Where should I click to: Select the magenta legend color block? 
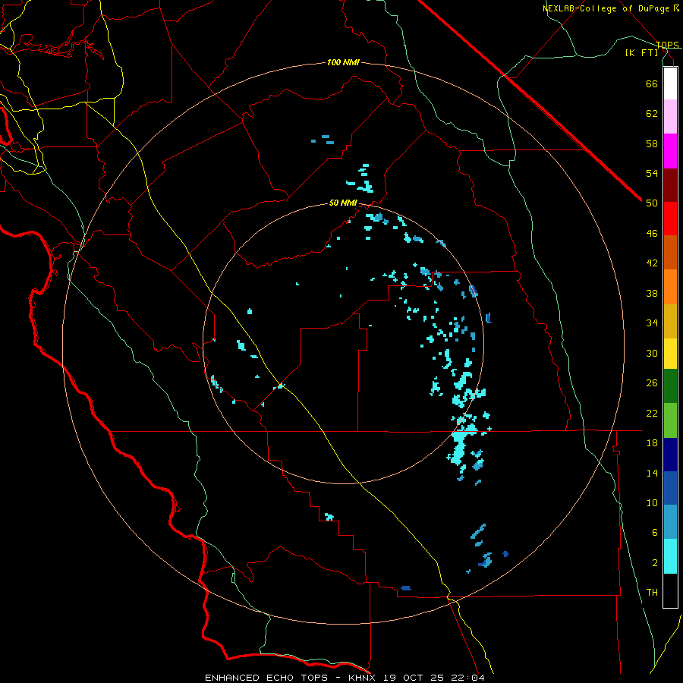670,151
